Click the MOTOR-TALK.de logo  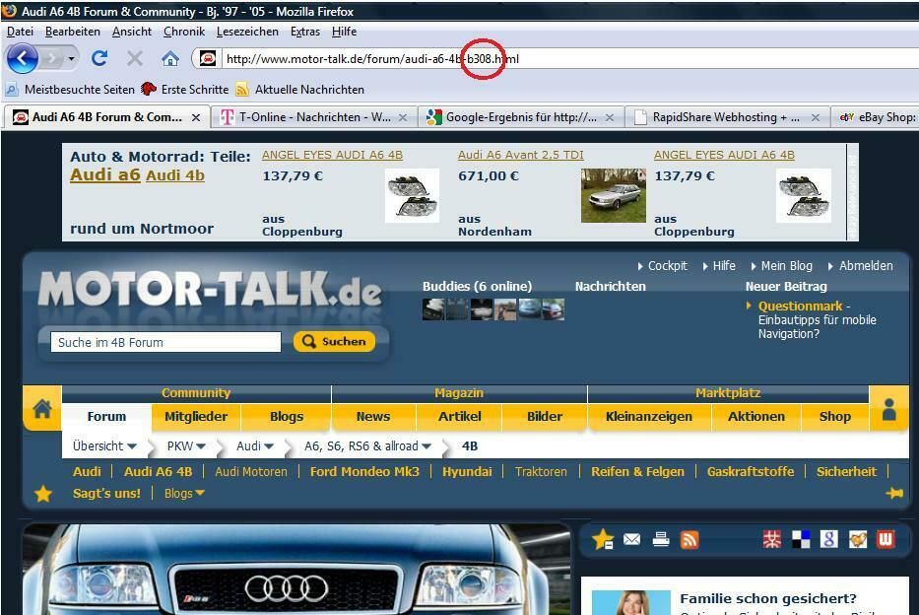[x=210, y=289]
